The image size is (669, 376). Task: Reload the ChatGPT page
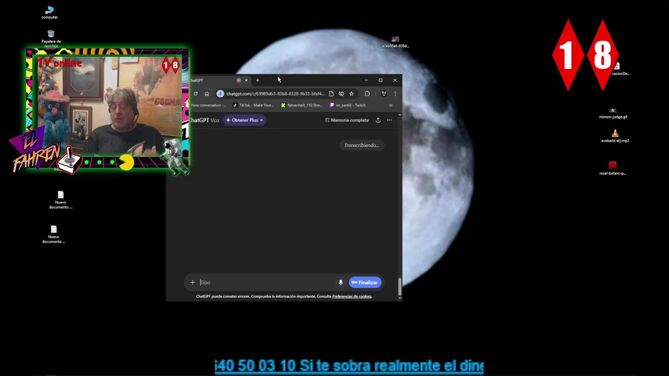[x=195, y=94]
